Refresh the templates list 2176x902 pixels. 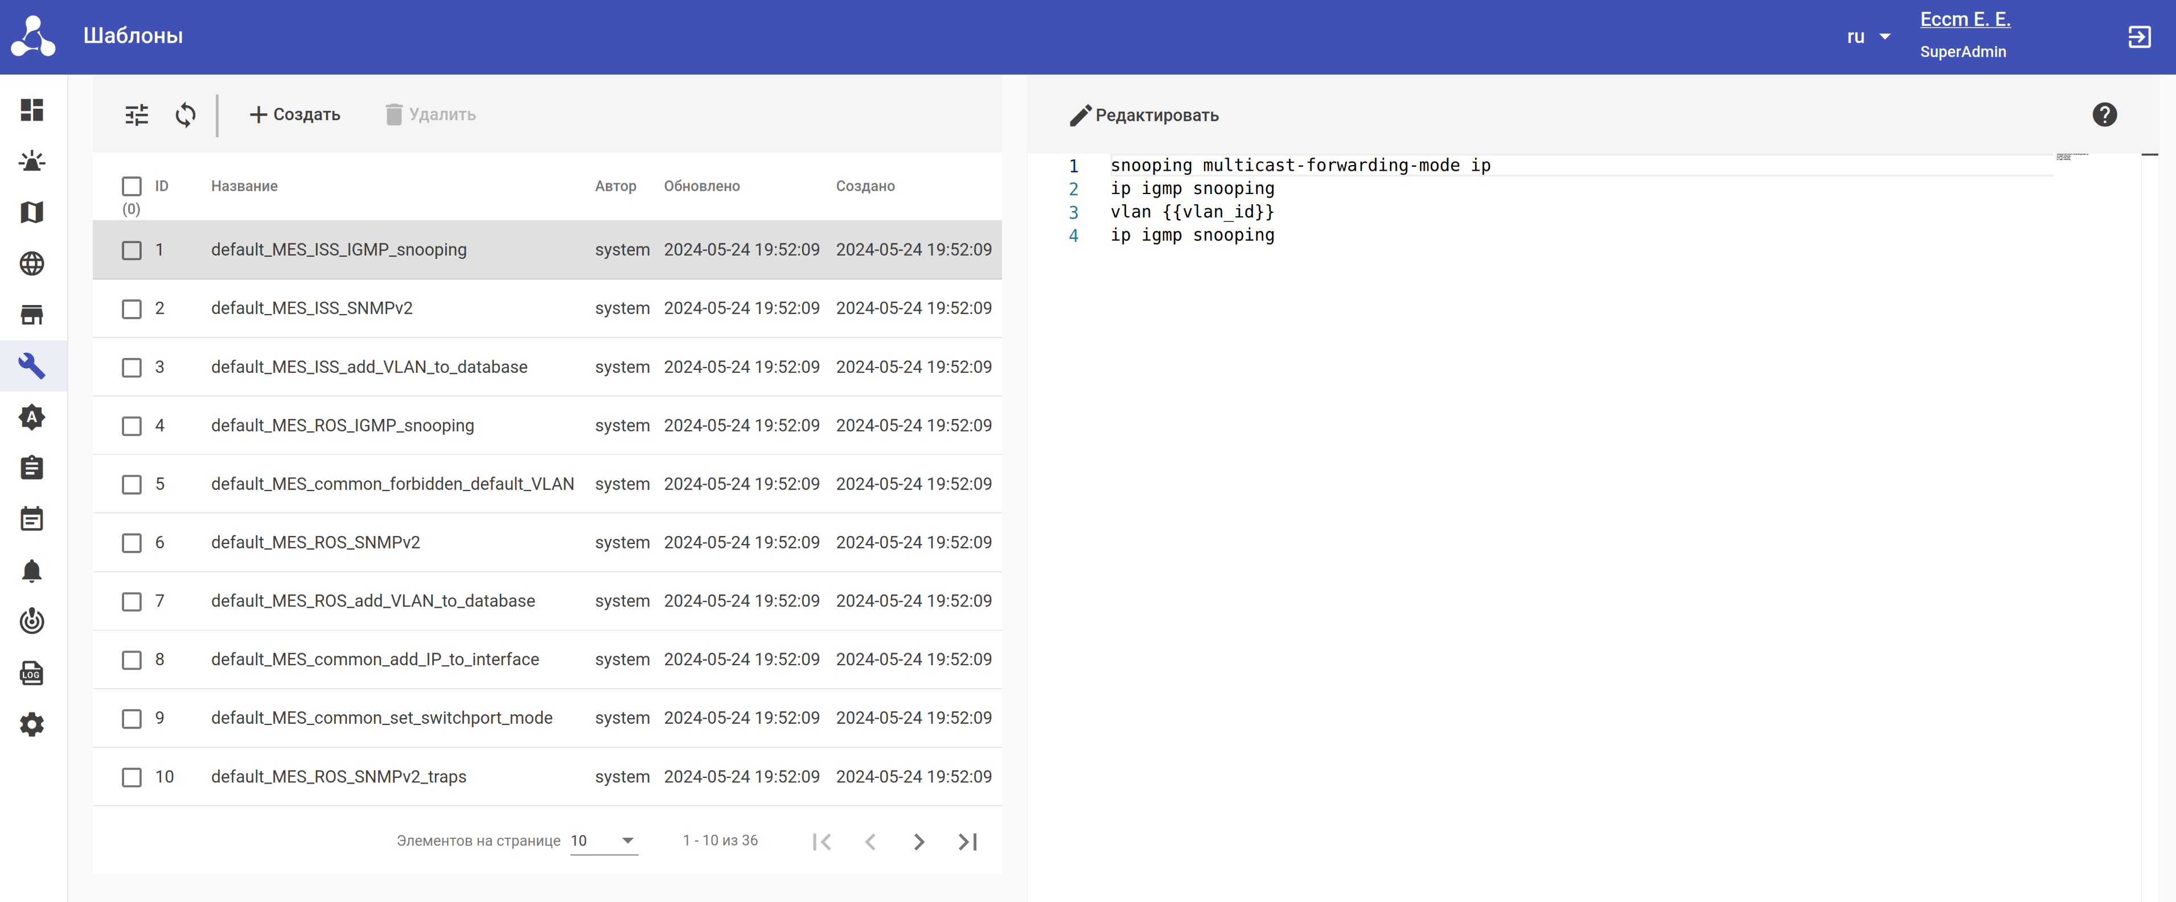pyautogui.click(x=186, y=114)
